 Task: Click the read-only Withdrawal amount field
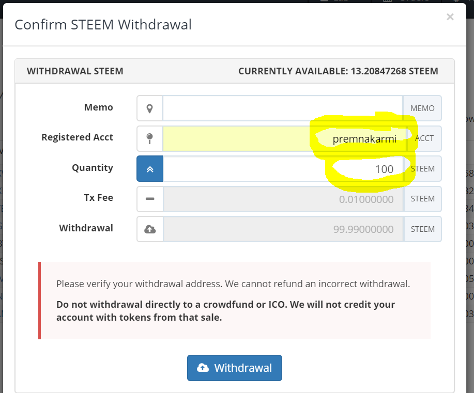pos(282,229)
